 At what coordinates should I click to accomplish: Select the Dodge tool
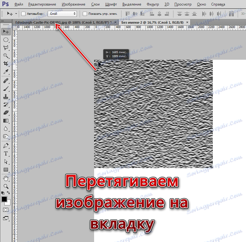6,137
